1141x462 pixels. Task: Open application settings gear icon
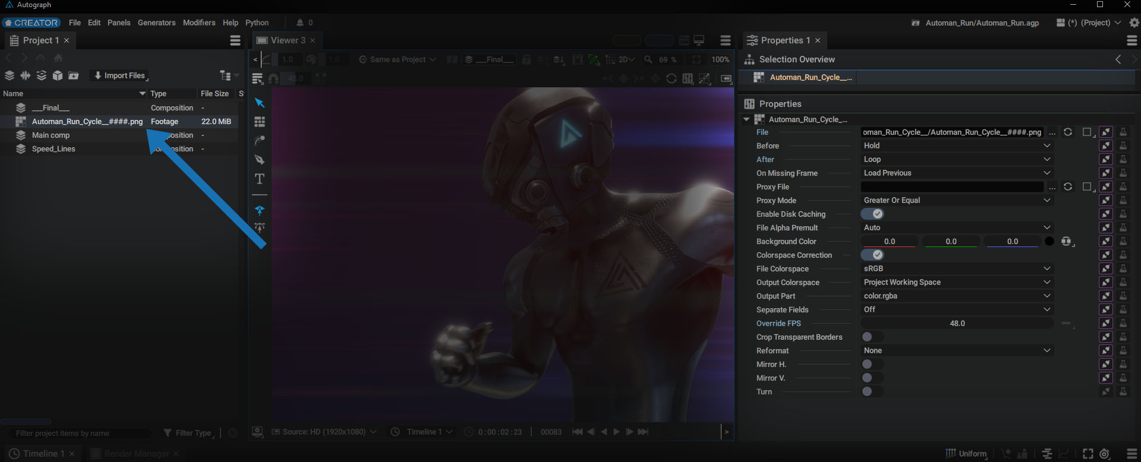(1134, 23)
